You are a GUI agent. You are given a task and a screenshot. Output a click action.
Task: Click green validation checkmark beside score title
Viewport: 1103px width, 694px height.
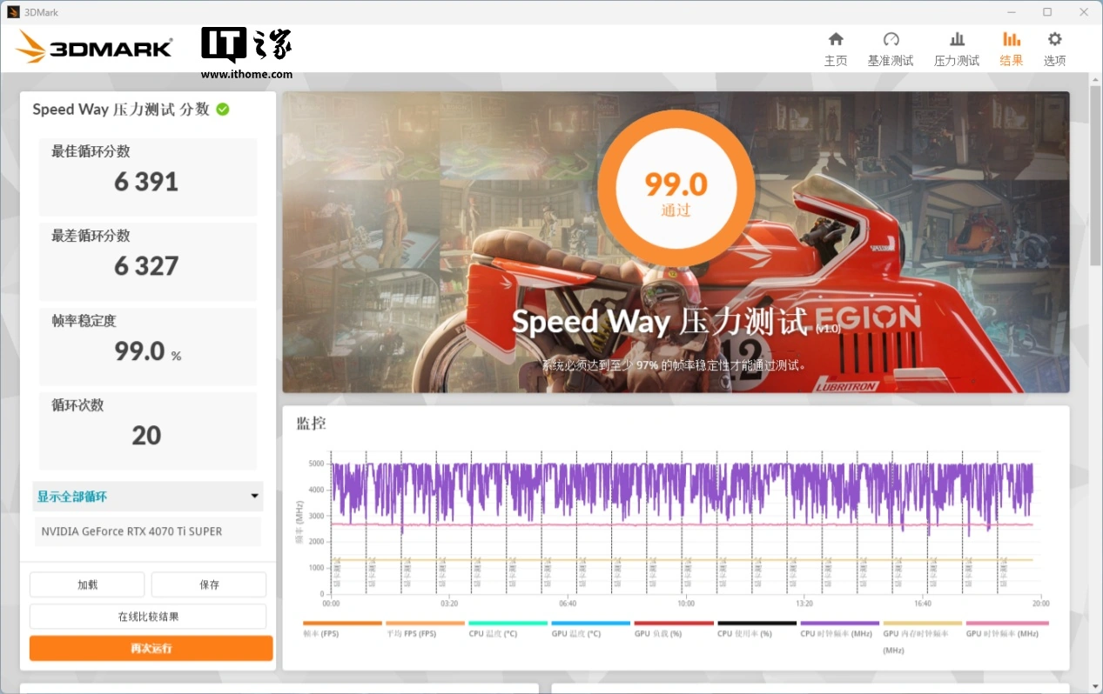click(x=223, y=110)
